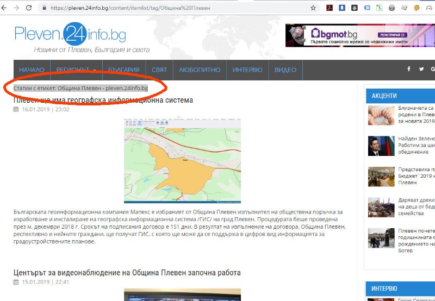Click the padlock icon in the address bar
The image size is (435, 301).
click(x=44, y=8)
